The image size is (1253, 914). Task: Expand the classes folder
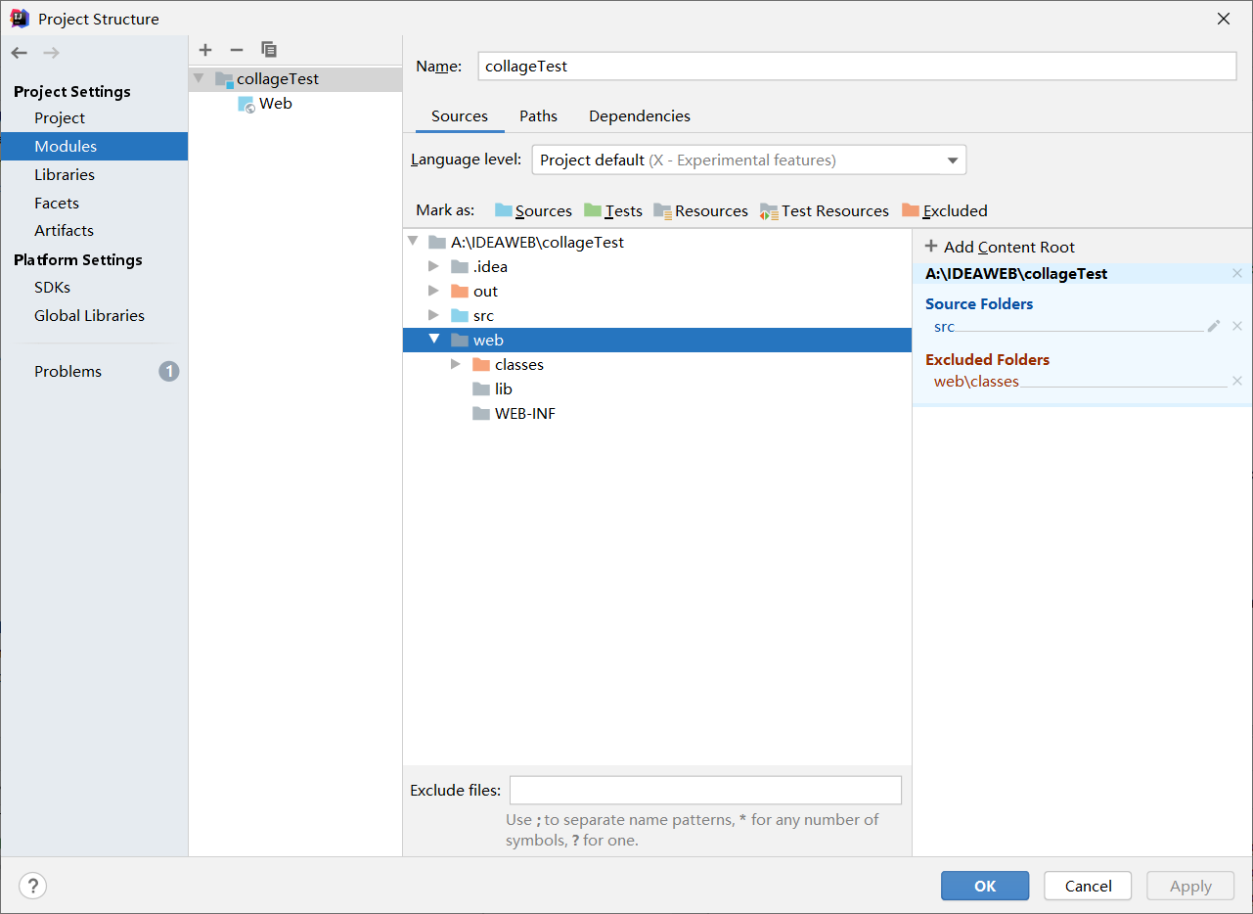455,364
